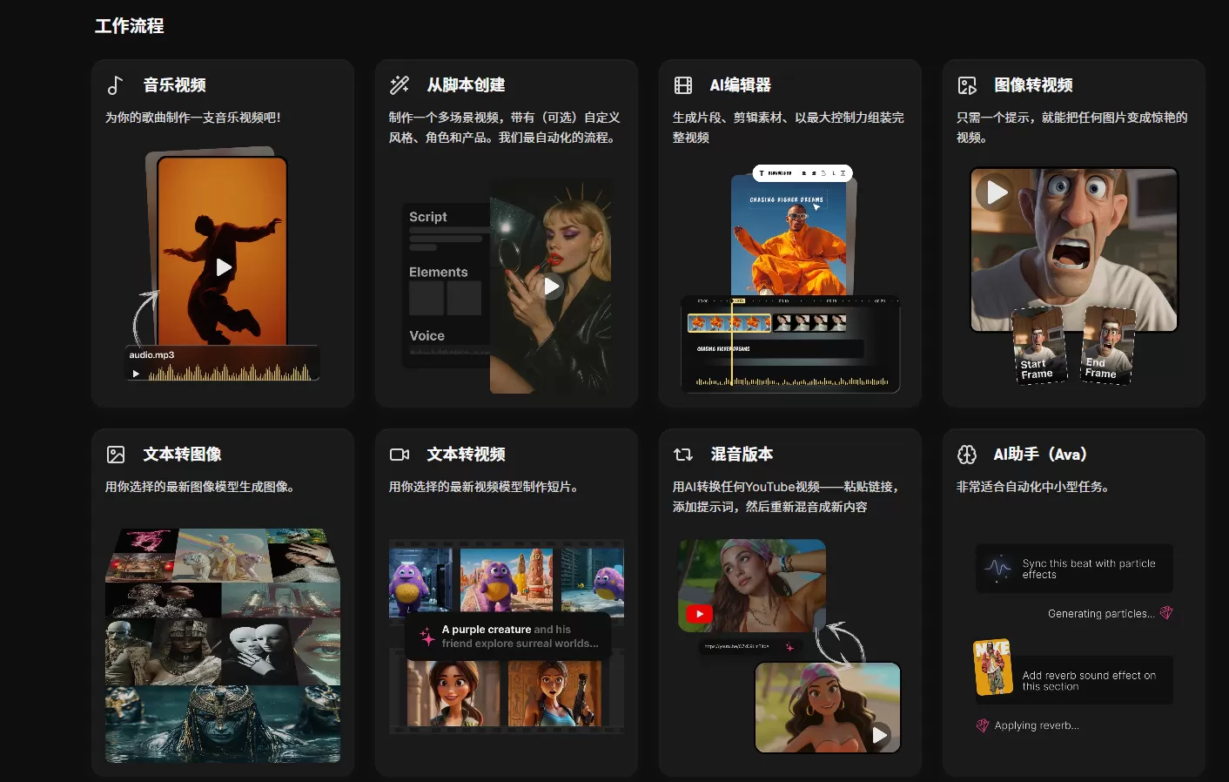
Task: Play the dancing silhouette music video preview
Action: pyautogui.click(x=223, y=267)
